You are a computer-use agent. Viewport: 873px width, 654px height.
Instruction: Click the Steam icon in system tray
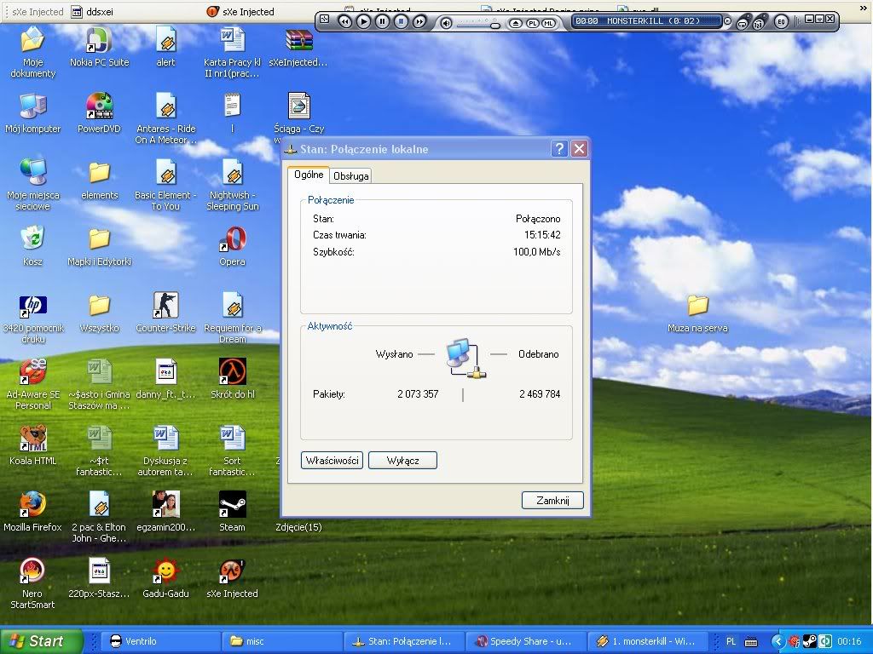pyautogui.click(x=810, y=641)
